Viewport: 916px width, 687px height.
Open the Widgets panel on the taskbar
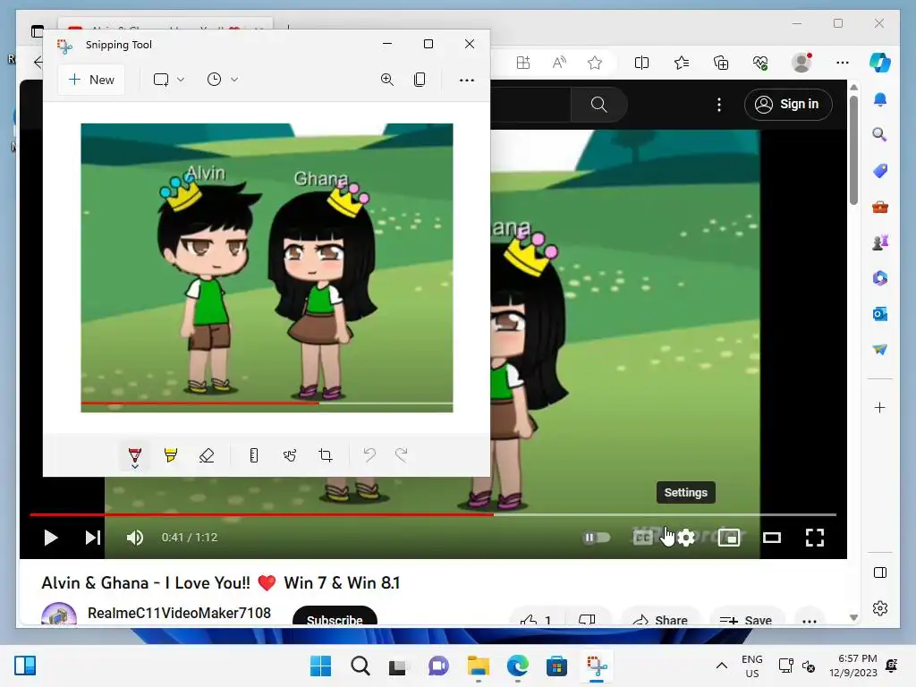click(24, 666)
